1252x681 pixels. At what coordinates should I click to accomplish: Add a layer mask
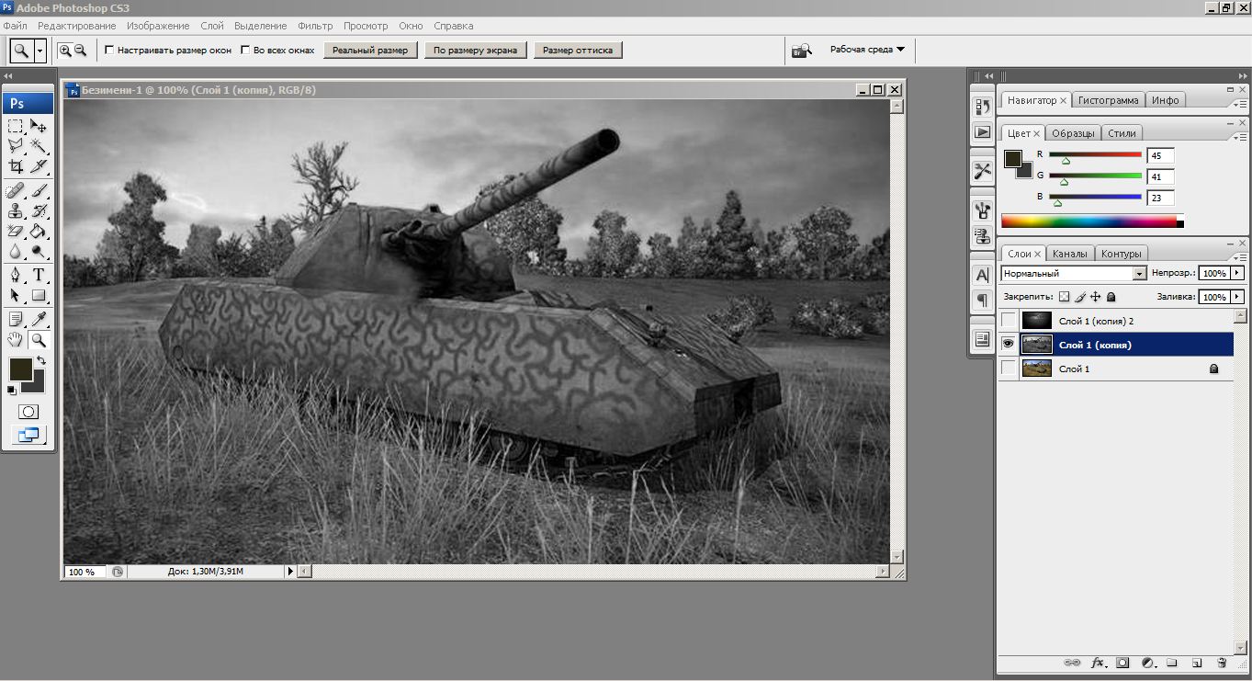click(1122, 663)
